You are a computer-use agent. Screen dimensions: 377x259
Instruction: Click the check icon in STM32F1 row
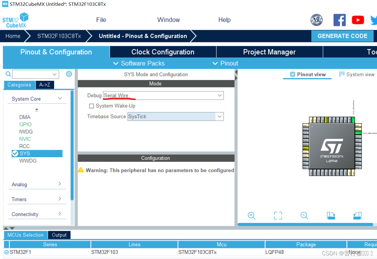pos(6,252)
